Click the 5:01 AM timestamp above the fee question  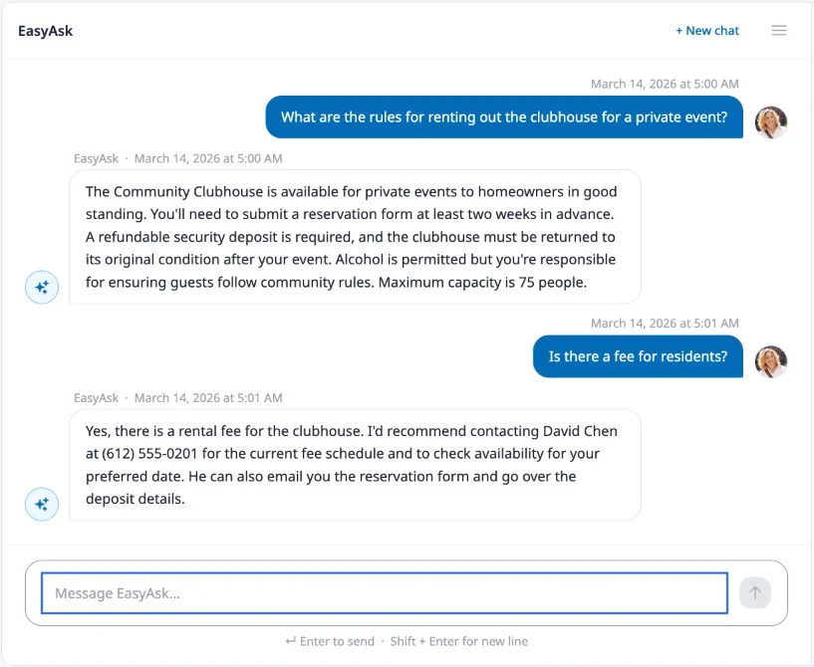(665, 323)
